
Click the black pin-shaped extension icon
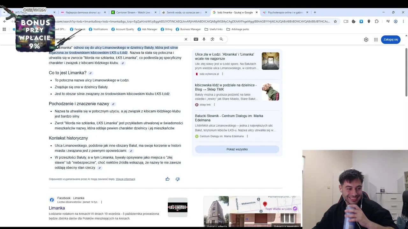point(369,21)
